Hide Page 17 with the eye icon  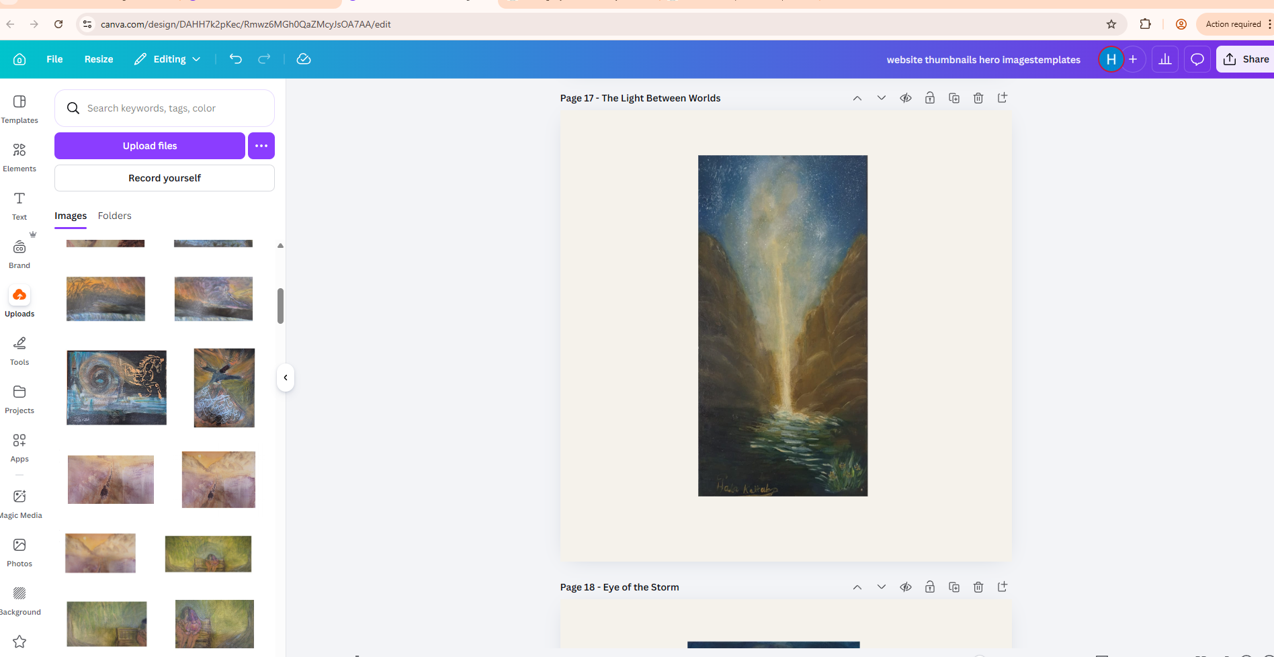click(906, 98)
